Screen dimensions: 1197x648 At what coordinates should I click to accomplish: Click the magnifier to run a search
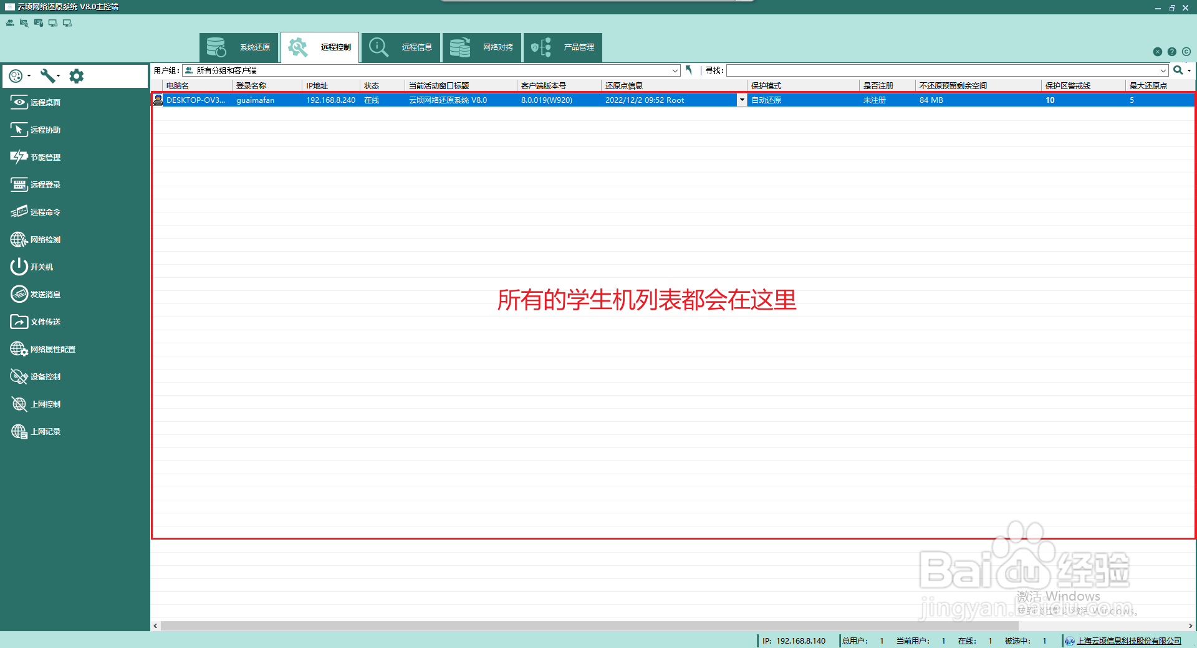point(1178,70)
